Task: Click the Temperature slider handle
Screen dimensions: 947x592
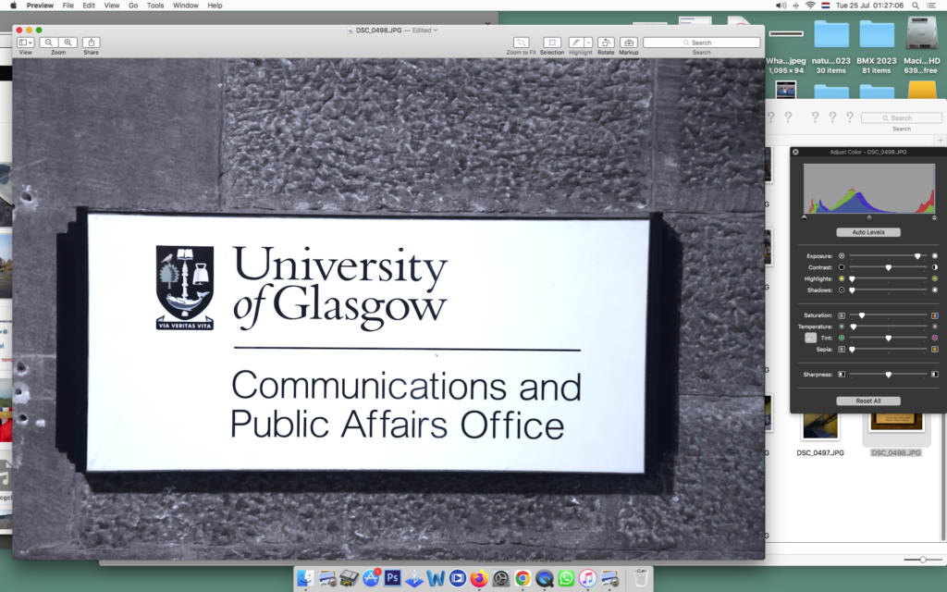Action: (854, 327)
